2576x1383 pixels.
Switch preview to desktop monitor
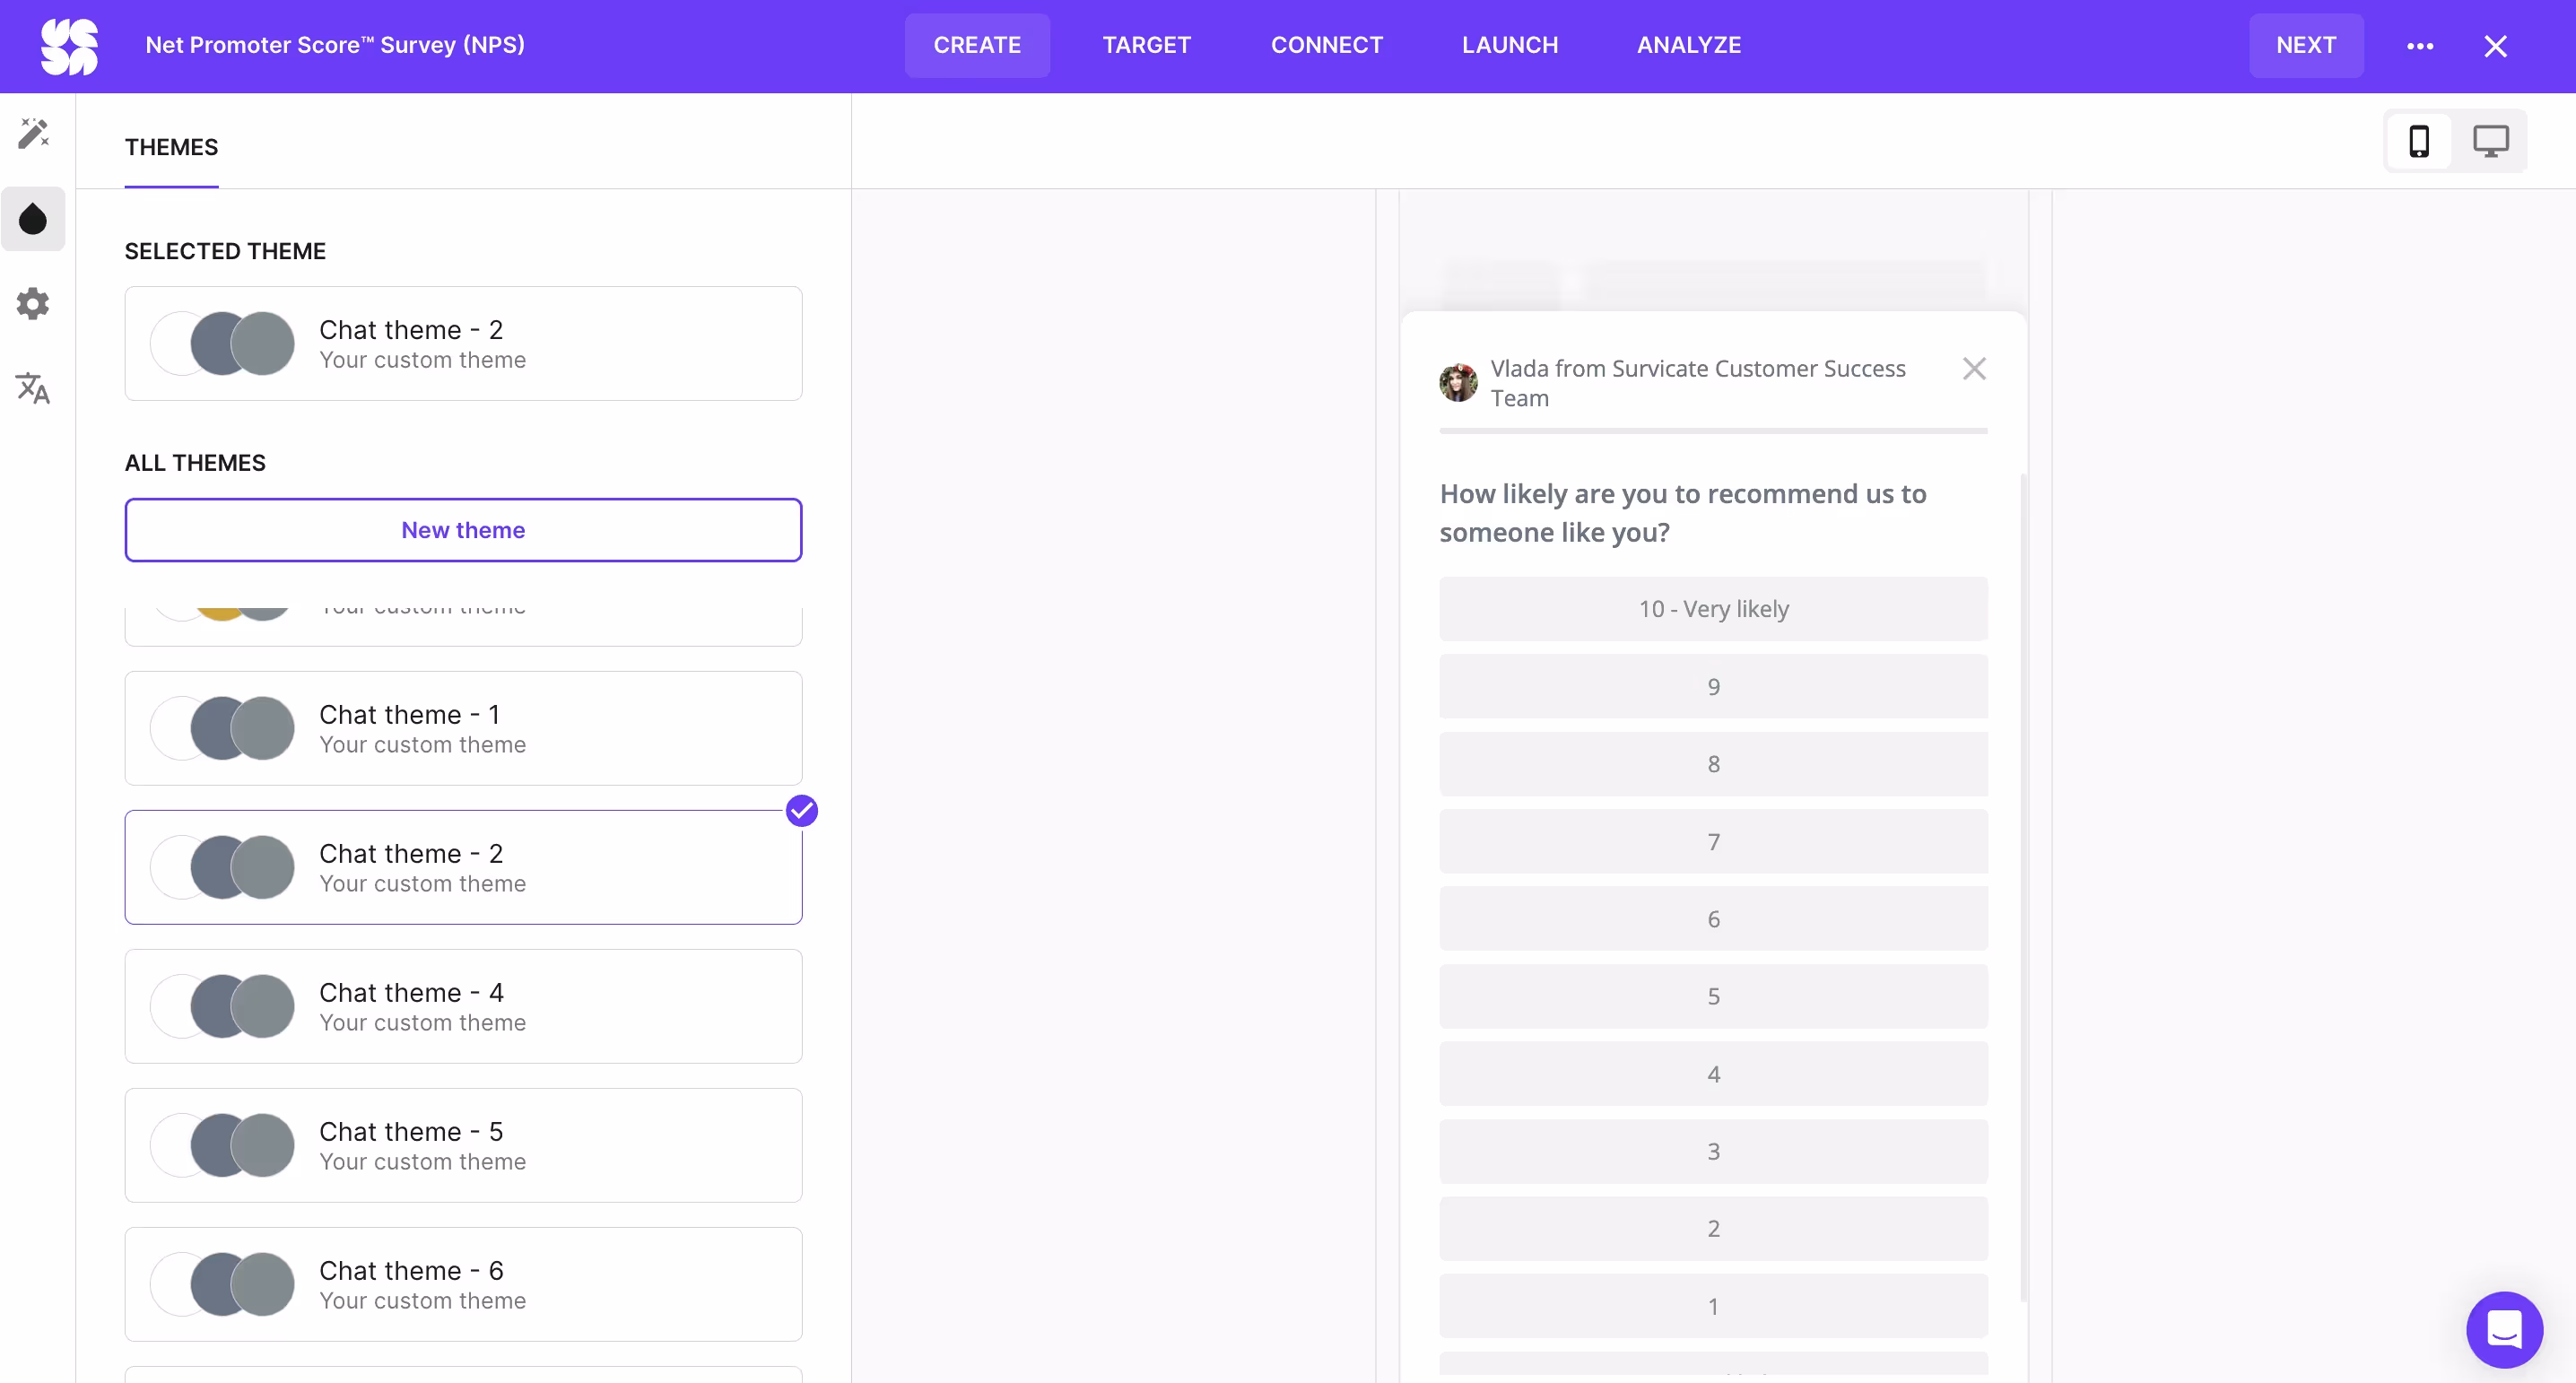2490,141
